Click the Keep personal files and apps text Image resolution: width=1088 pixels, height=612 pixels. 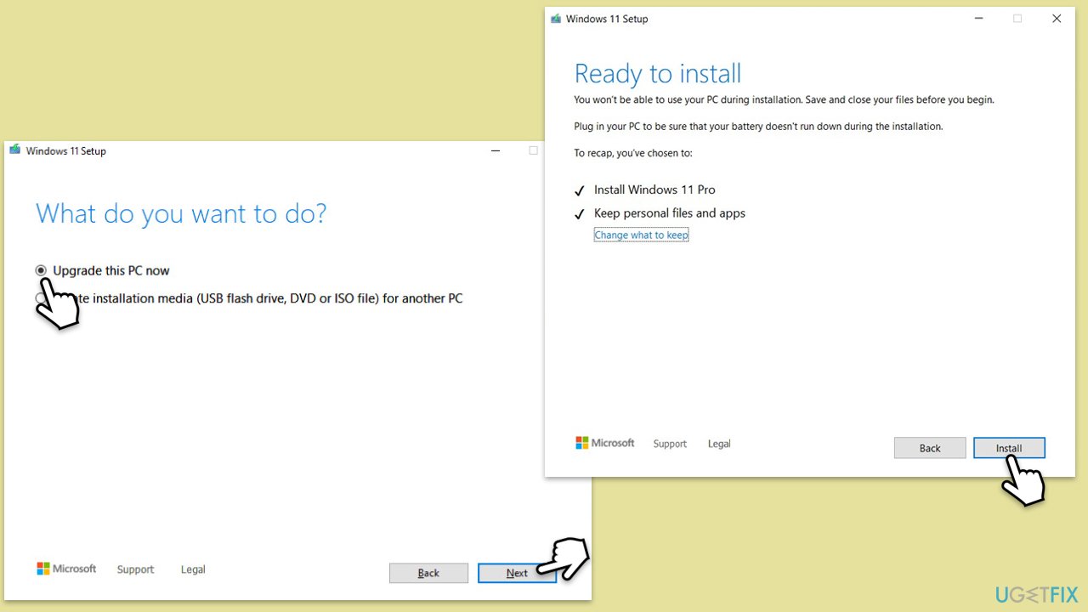(x=670, y=213)
